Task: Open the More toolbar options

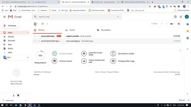Action: coord(47,24)
